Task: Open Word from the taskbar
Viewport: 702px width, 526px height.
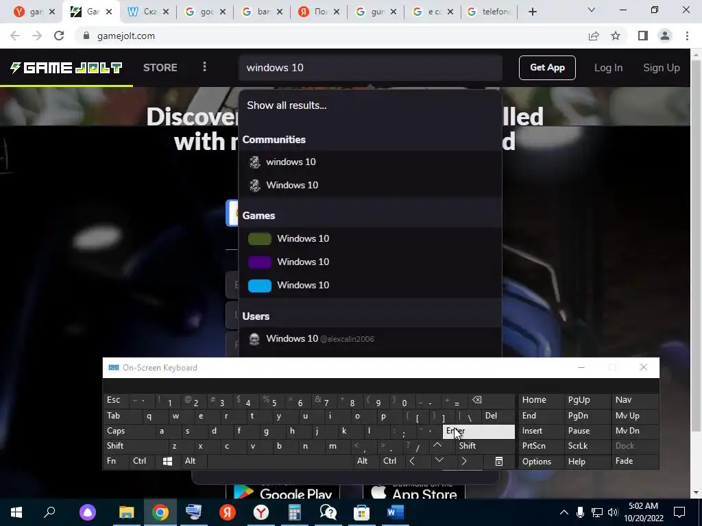Action: (x=396, y=512)
